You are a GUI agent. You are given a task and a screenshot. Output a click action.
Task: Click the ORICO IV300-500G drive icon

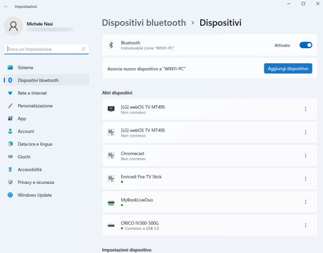pyautogui.click(x=111, y=225)
